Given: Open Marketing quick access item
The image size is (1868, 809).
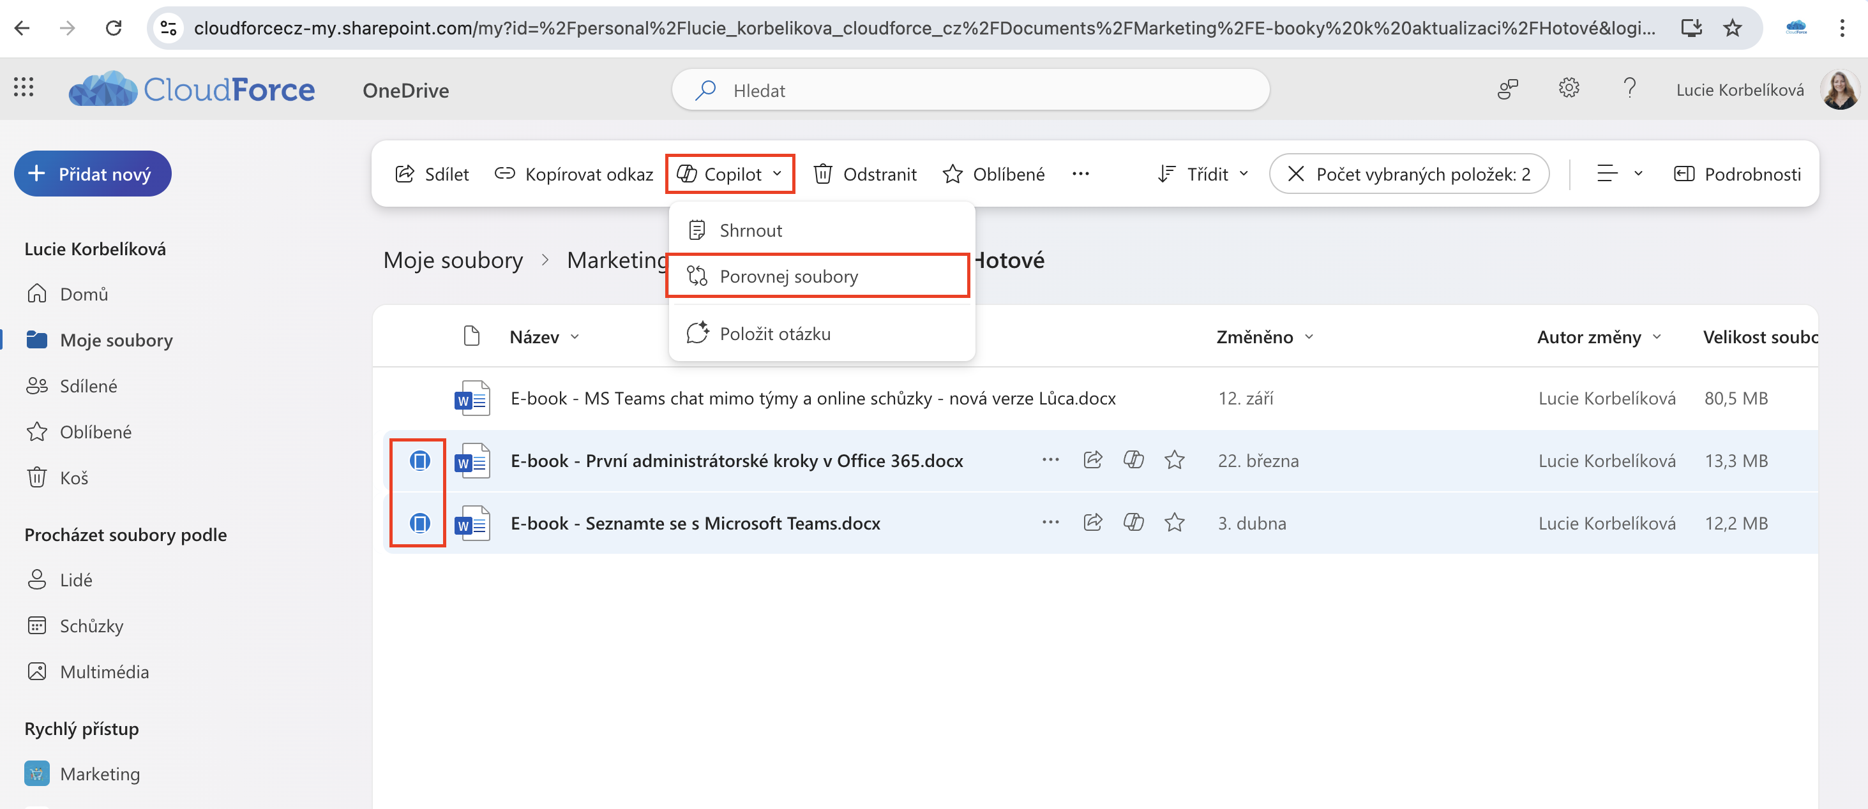Looking at the screenshot, I should tap(82, 774).
